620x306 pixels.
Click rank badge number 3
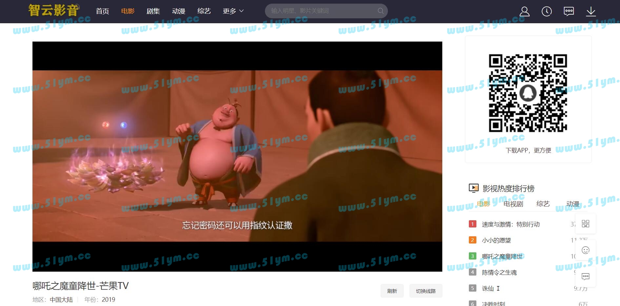pos(472,256)
